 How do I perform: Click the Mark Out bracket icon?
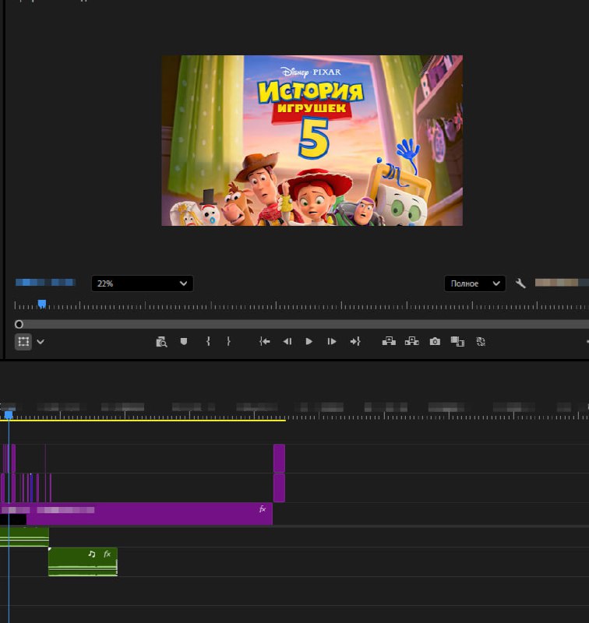coord(228,341)
